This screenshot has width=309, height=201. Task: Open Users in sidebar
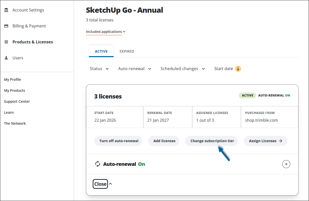pos(18,58)
